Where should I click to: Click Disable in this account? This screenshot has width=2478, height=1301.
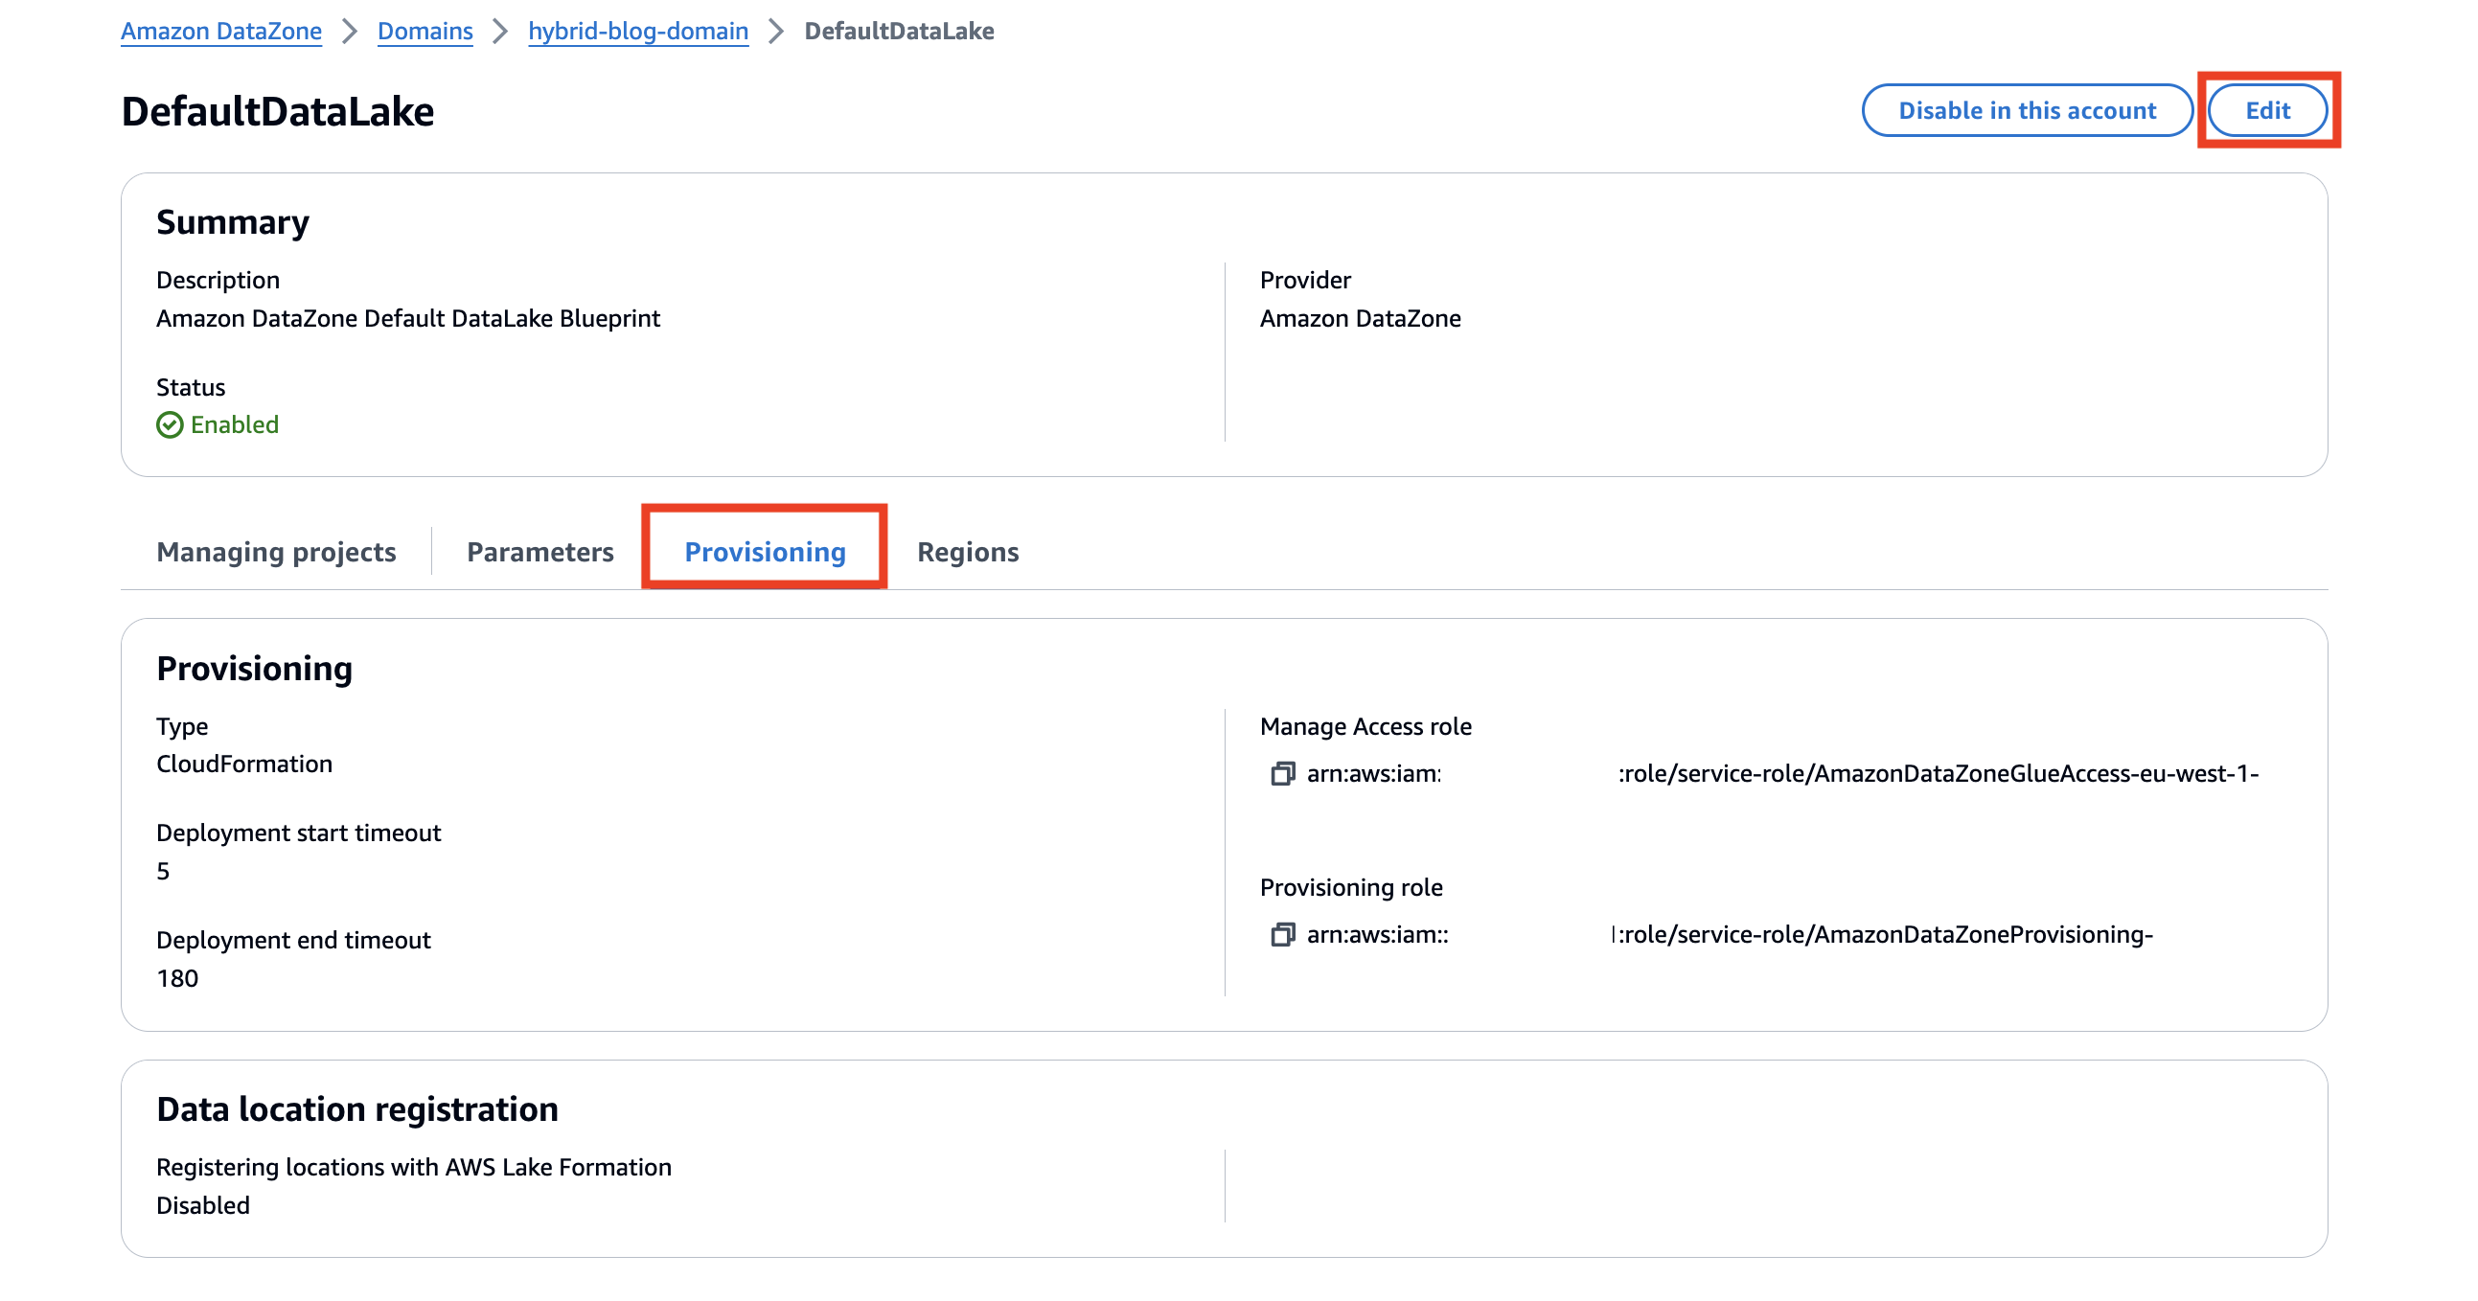2026,109
